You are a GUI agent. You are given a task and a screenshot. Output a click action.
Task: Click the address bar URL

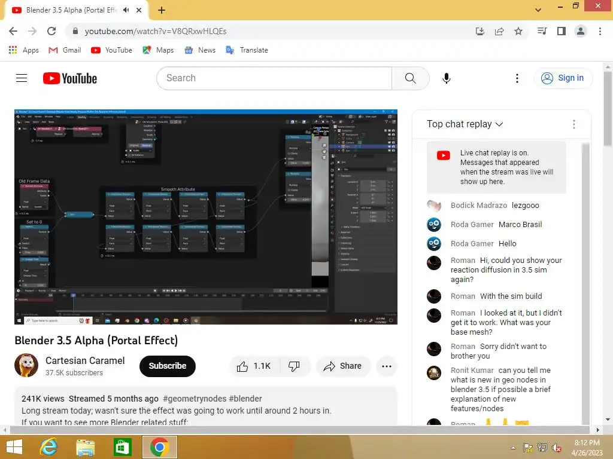[x=156, y=31]
